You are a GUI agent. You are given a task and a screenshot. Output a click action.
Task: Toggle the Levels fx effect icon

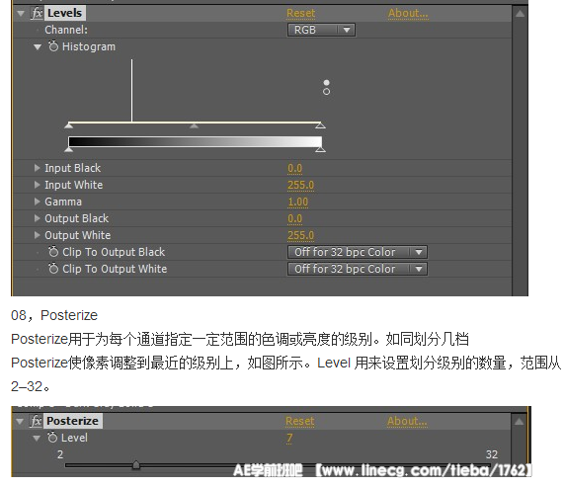[x=37, y=13]
